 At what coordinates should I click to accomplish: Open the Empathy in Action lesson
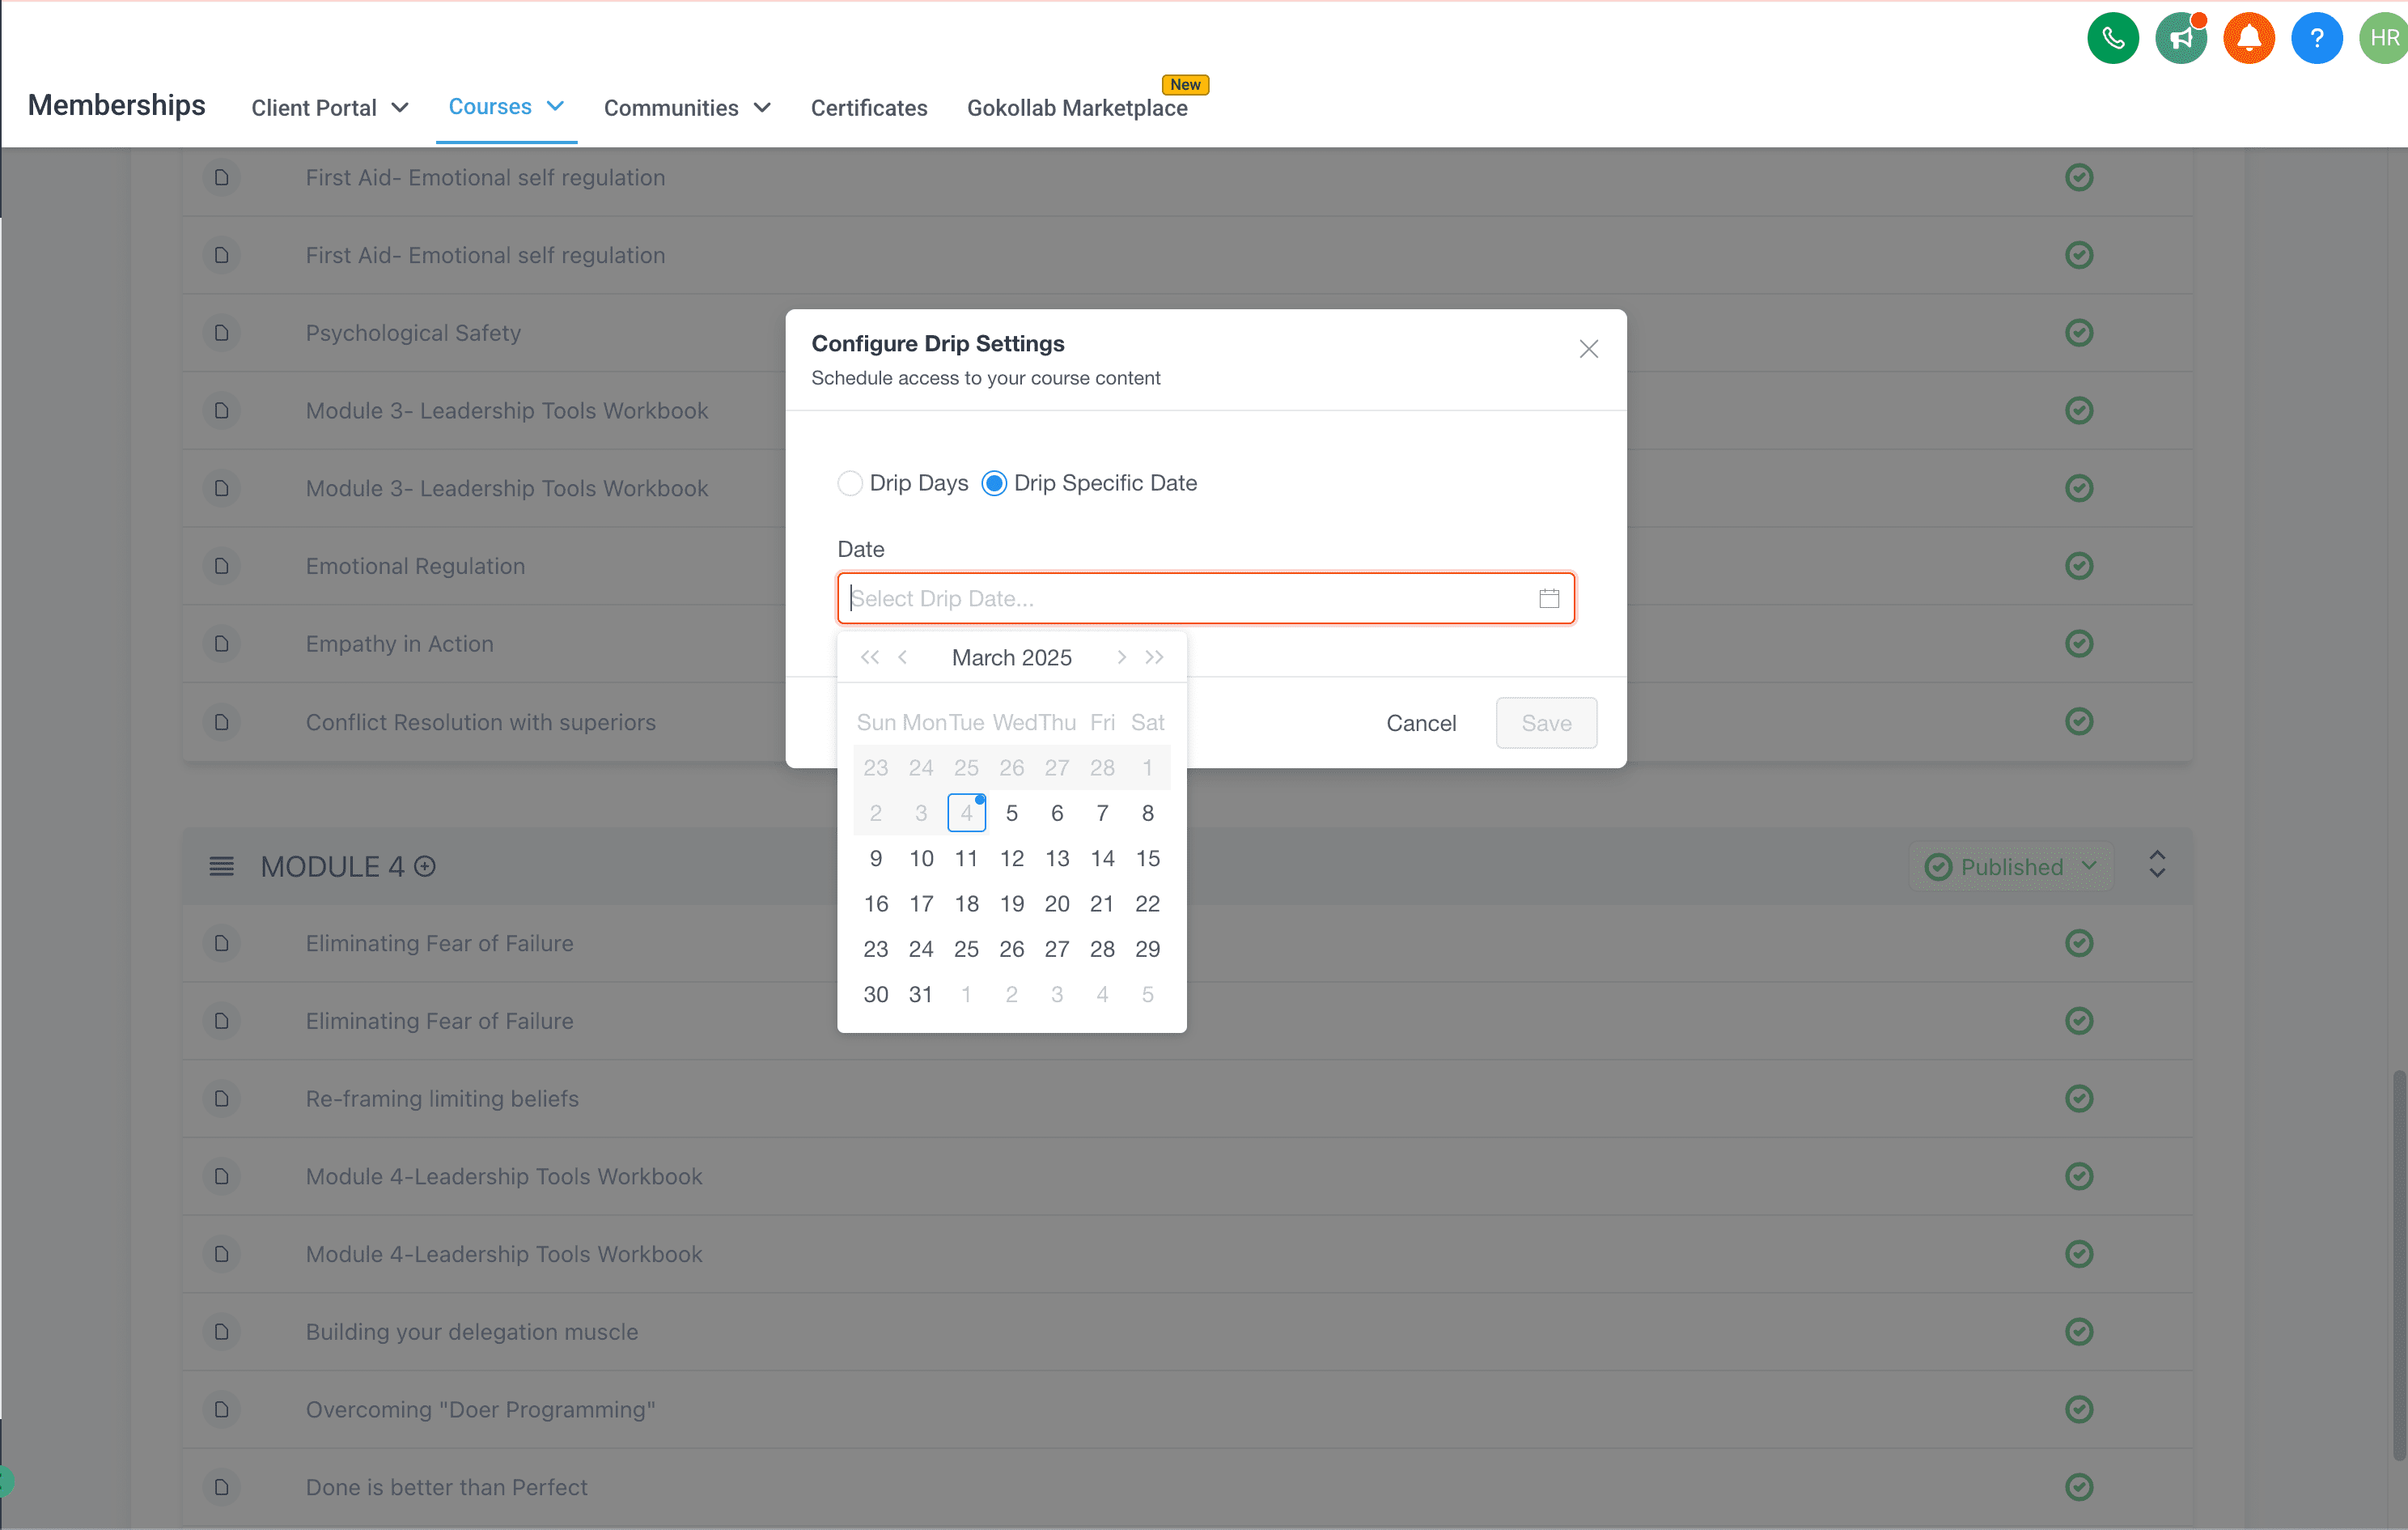[x=399, y=644]
